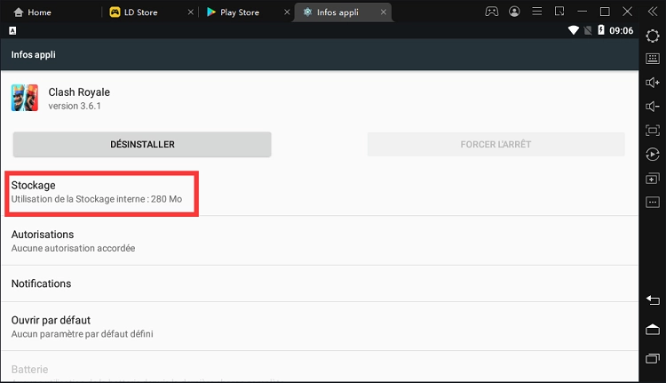Close the Play Store tab

pos(284,12)
